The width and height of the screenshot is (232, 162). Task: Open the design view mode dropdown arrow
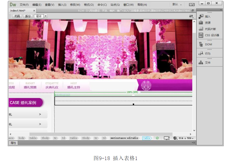pyautogui.click(x=46, y=16)
